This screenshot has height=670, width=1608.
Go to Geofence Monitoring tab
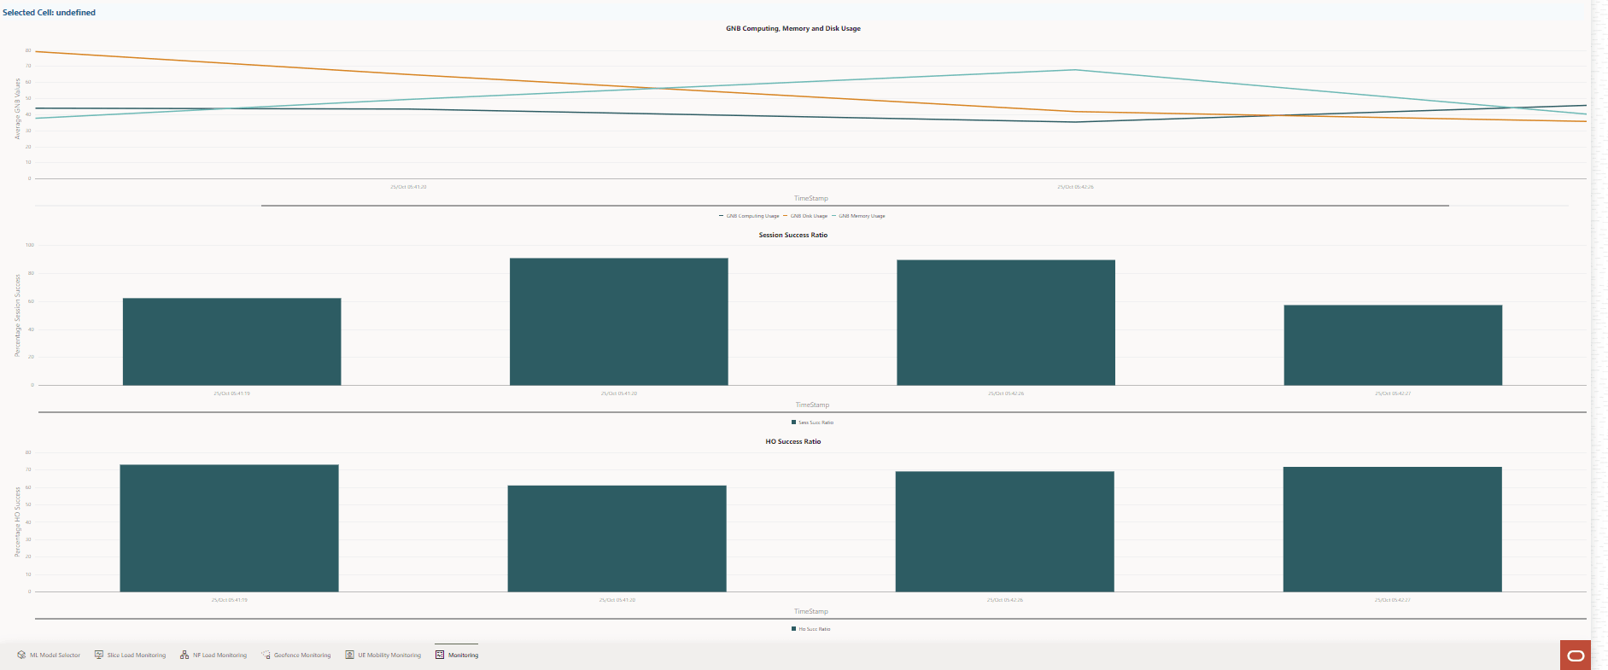(x=295, y=655)
